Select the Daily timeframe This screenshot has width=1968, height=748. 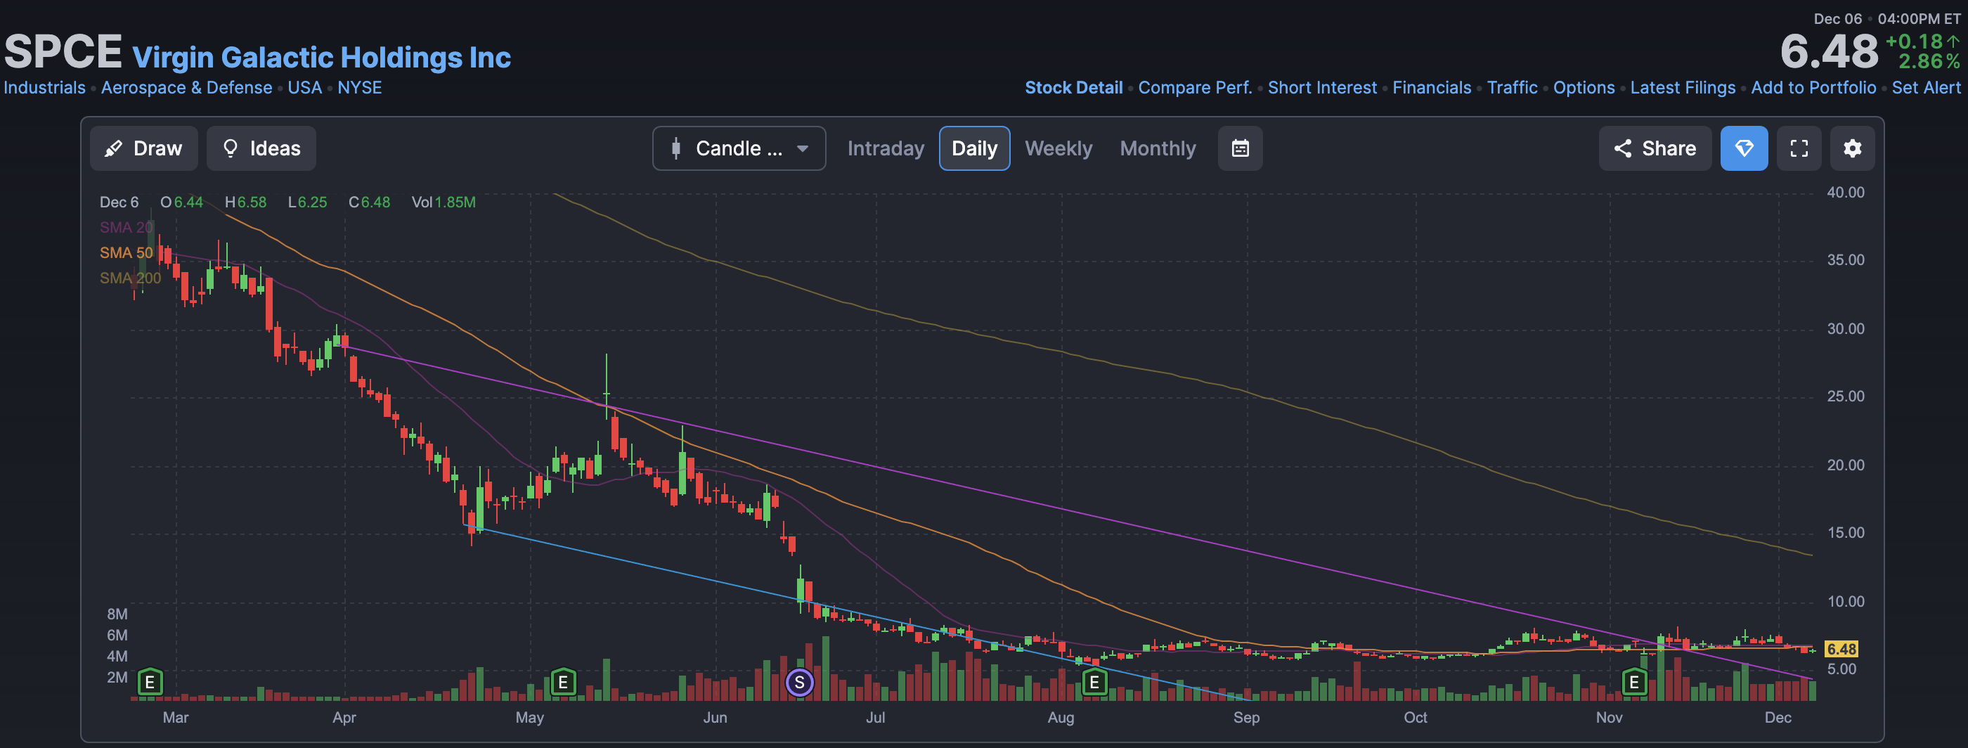pyautogui.click(x=974, y=148)
